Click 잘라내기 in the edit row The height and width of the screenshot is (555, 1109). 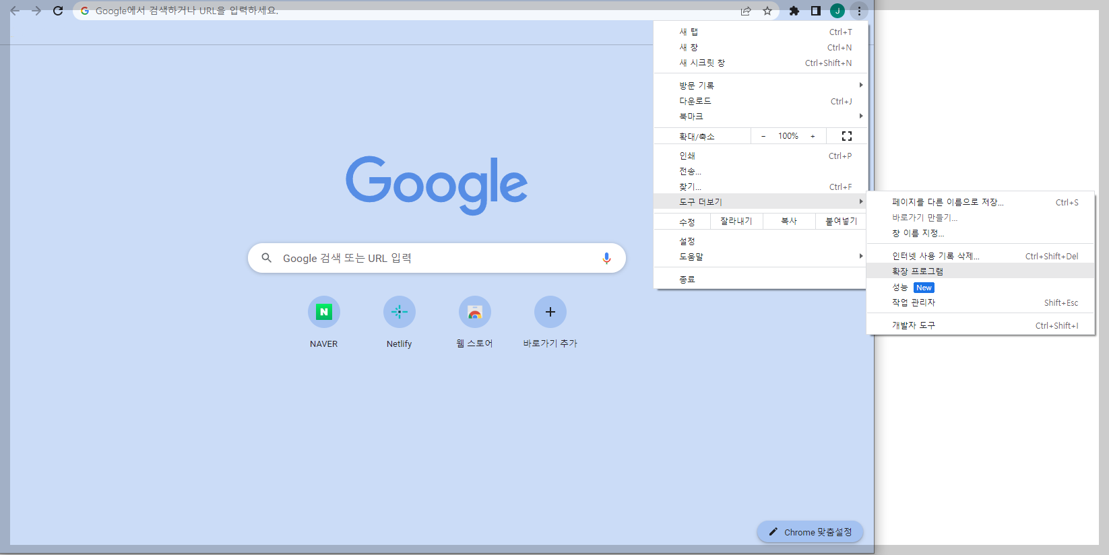click(736, 221)
